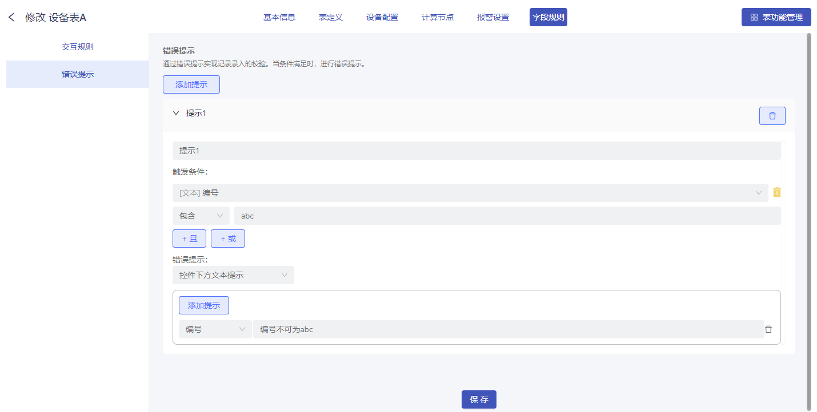The width and height of the screenshot is (817, 412).
Task: Click the top 添加提示 button
Action: 191,84
